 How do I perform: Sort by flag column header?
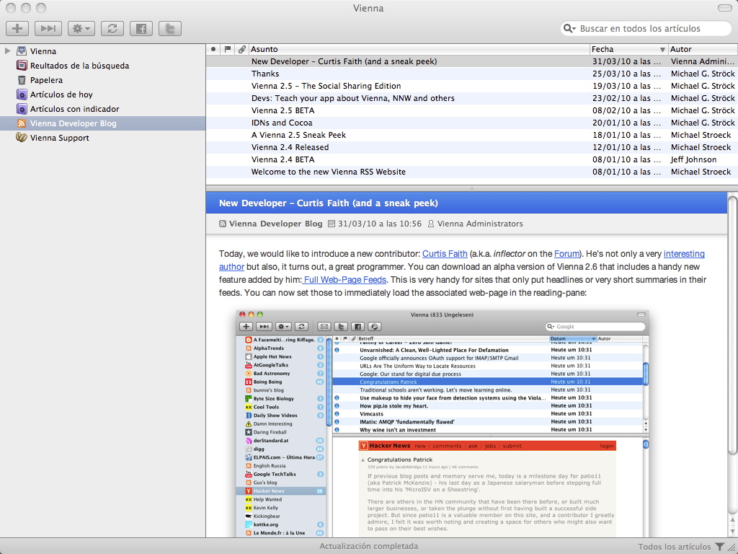228,49
